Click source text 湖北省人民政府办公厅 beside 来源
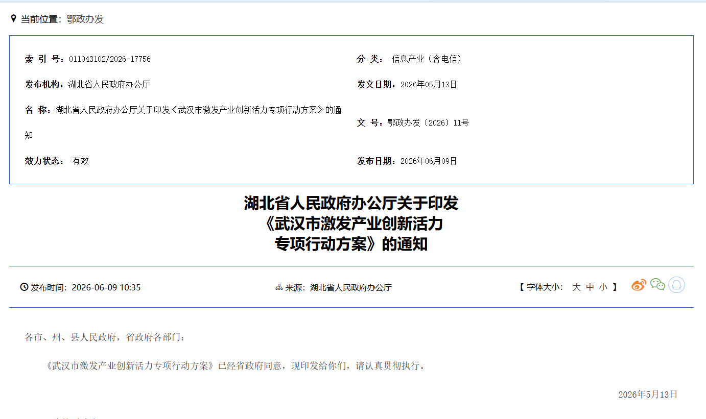 [x=351, y=287]
